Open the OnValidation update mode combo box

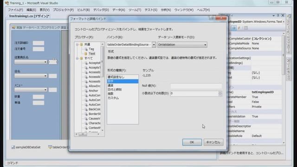pyautogui.click(x=182, y=45)
